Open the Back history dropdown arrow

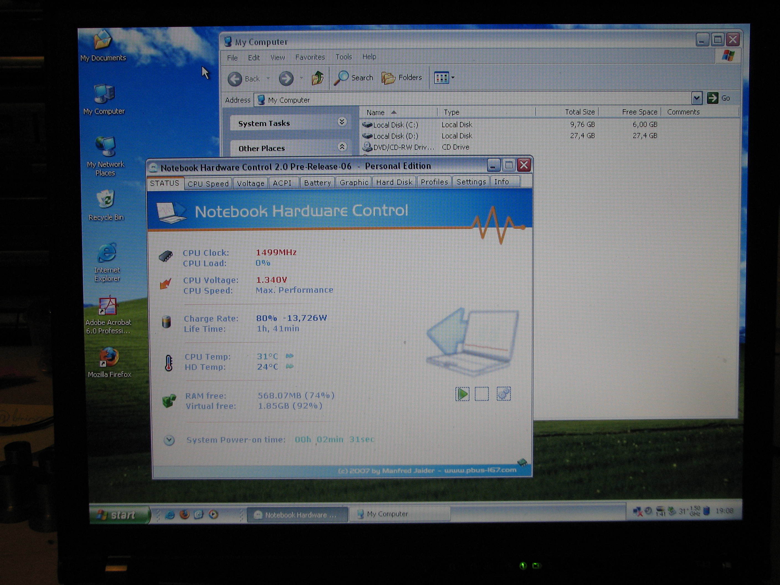(x=268, y=78)
